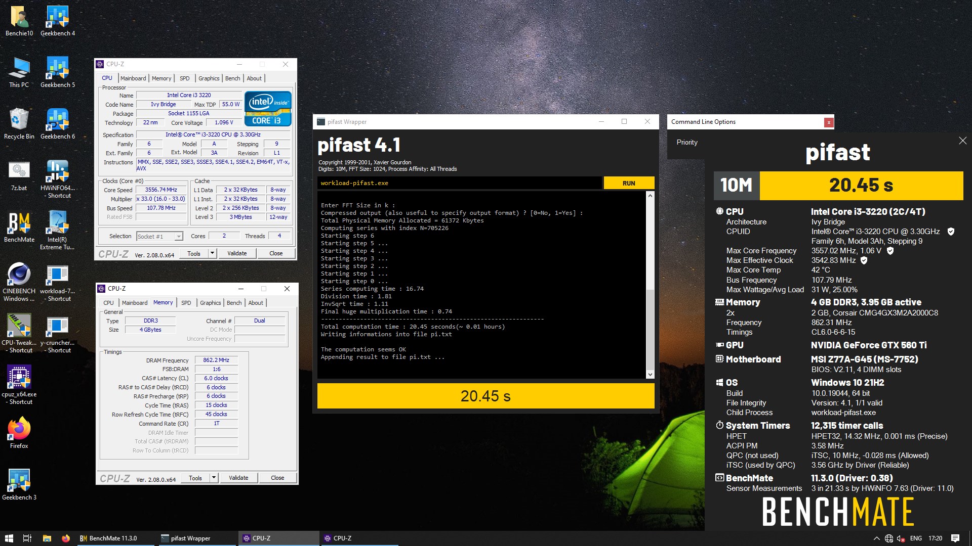Switch to CPU tab in bottom CPU-Z
Screen dimensions: 972x546
pos(109,303)
